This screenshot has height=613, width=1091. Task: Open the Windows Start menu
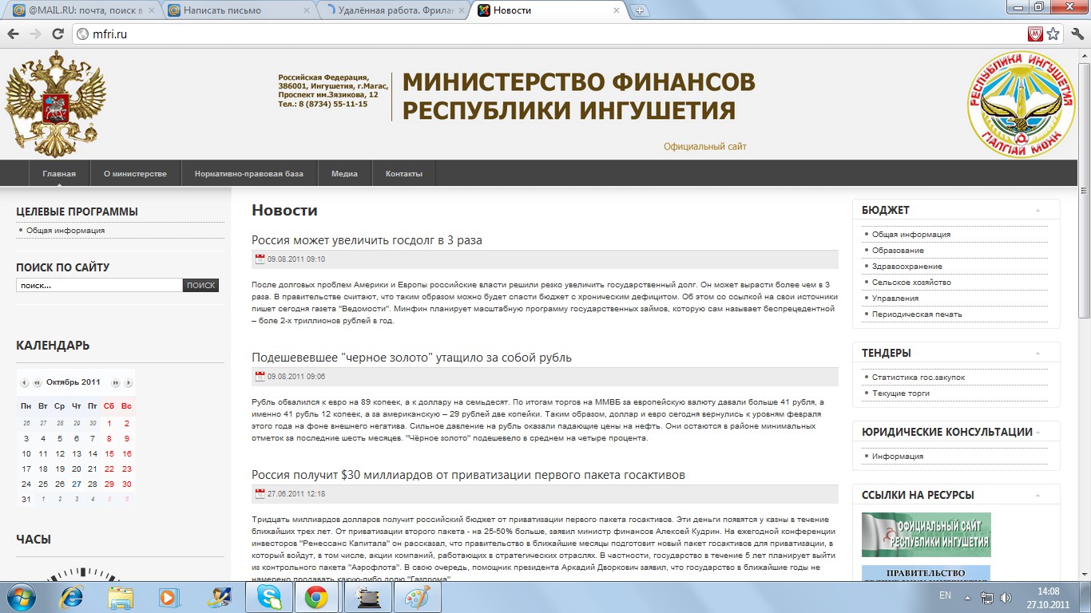pos(21,597)
